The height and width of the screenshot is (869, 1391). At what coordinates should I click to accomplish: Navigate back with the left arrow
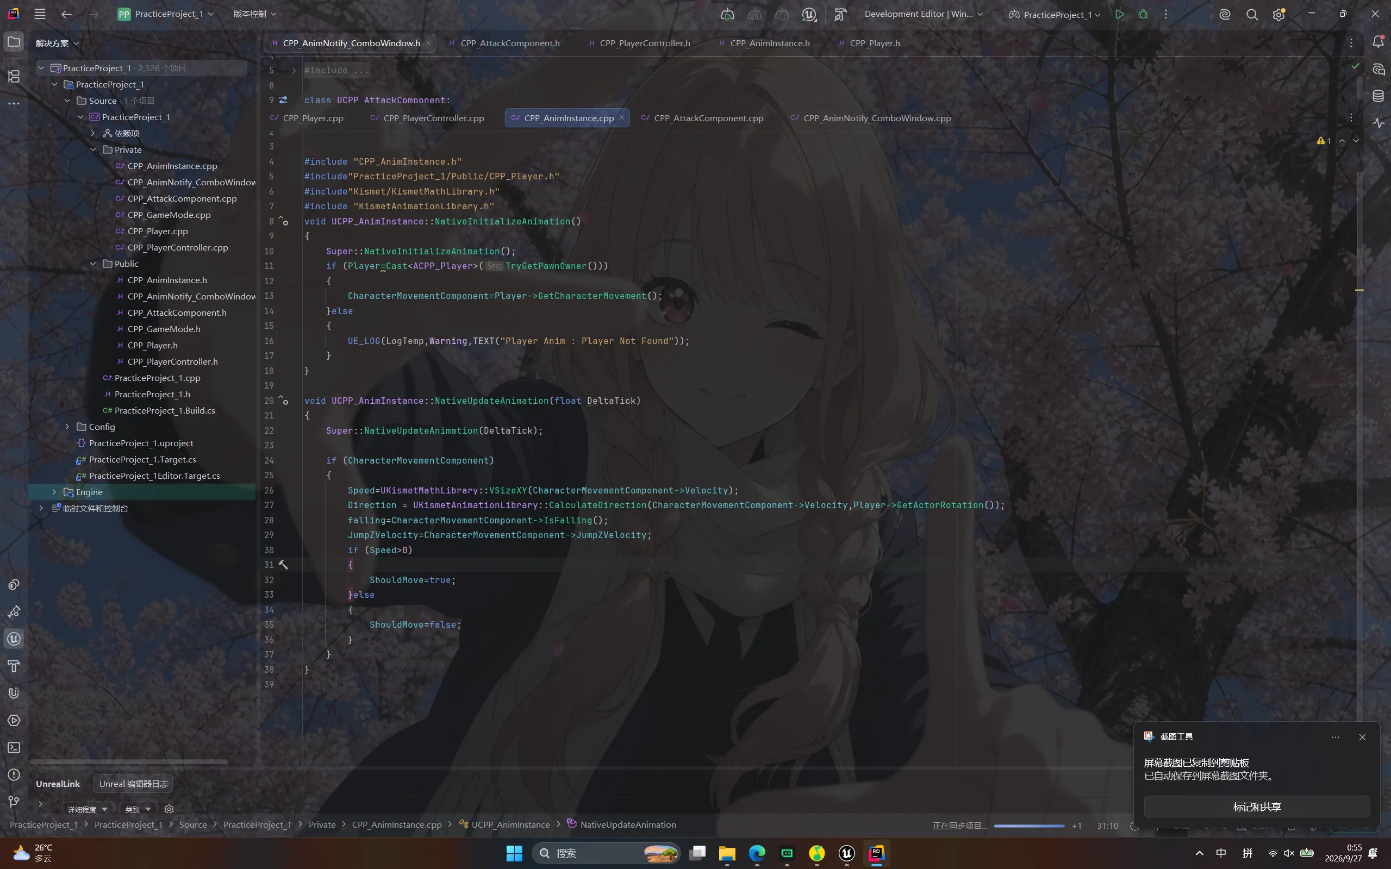click(67, 14)
